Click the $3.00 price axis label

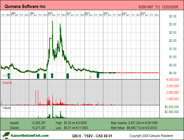coord(173,24)
